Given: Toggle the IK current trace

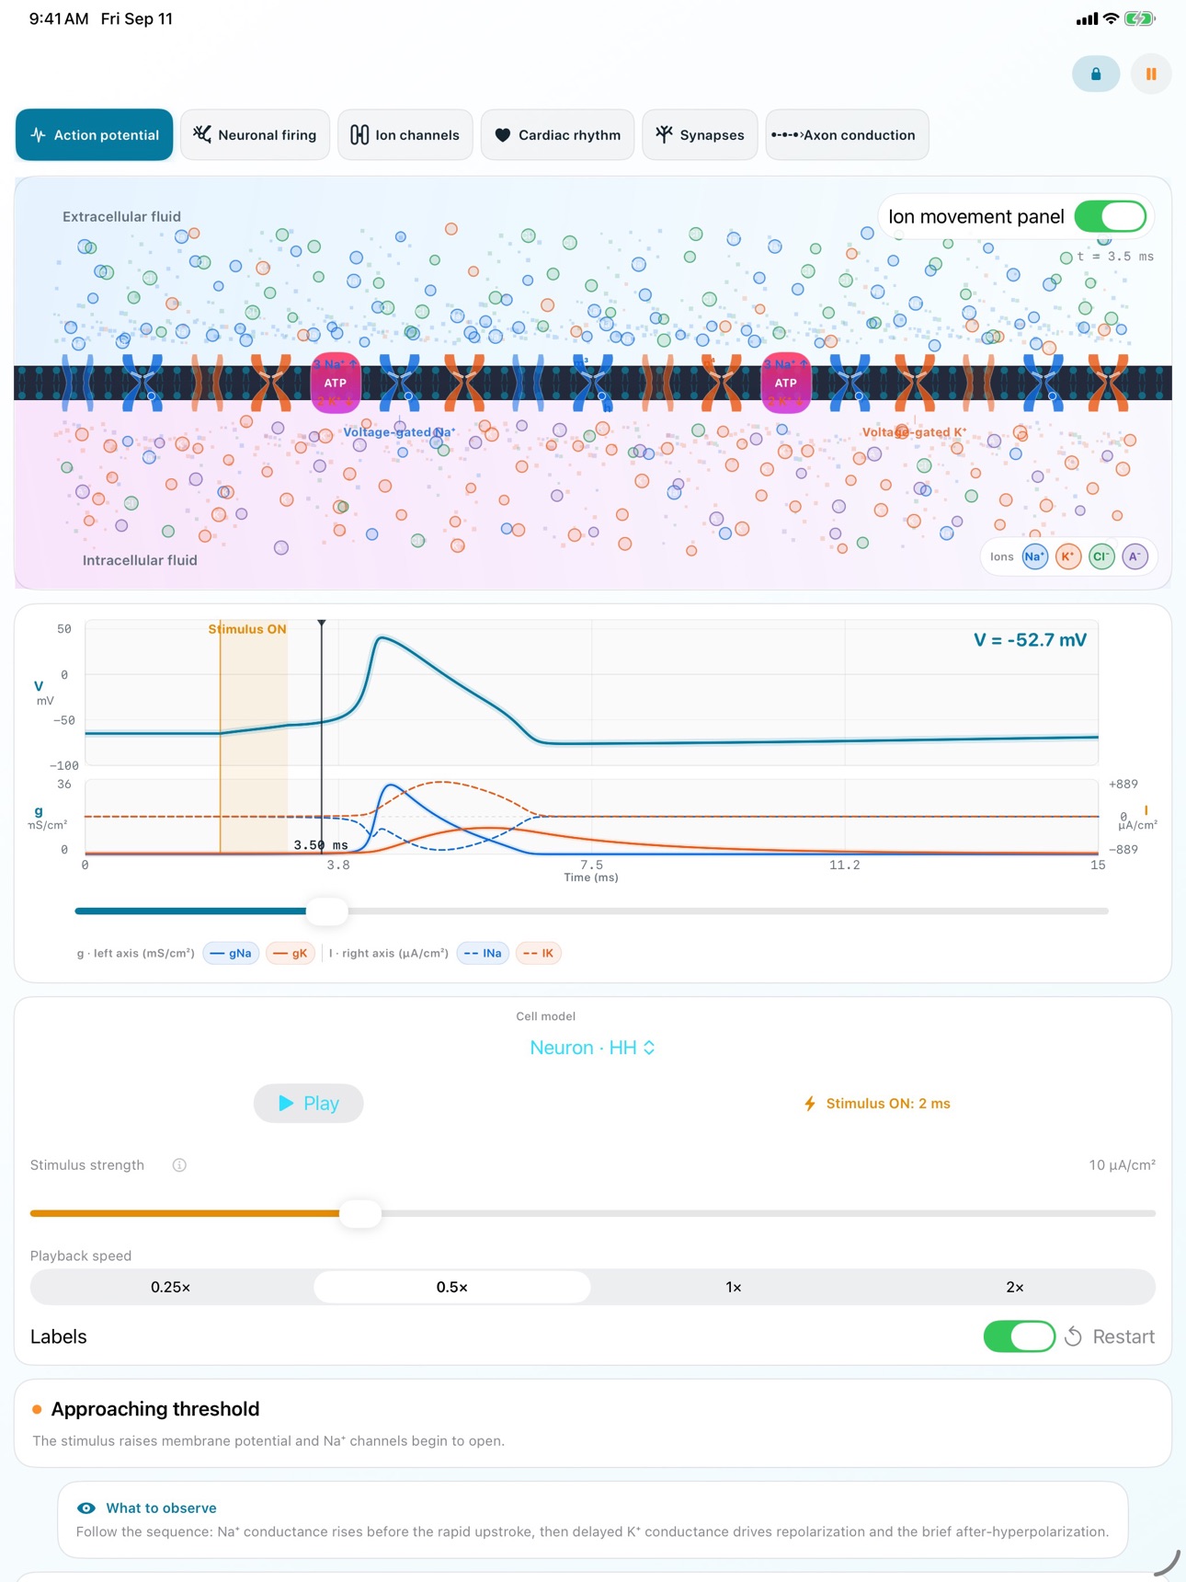Looking at the screenshot, I should pos(539,954).
